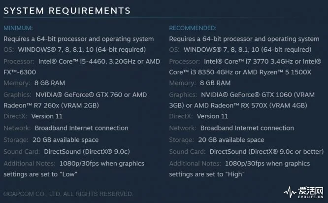The image size is (328, 203).
Task: Click the recommended Processor label
Action: tap(184, 61)
